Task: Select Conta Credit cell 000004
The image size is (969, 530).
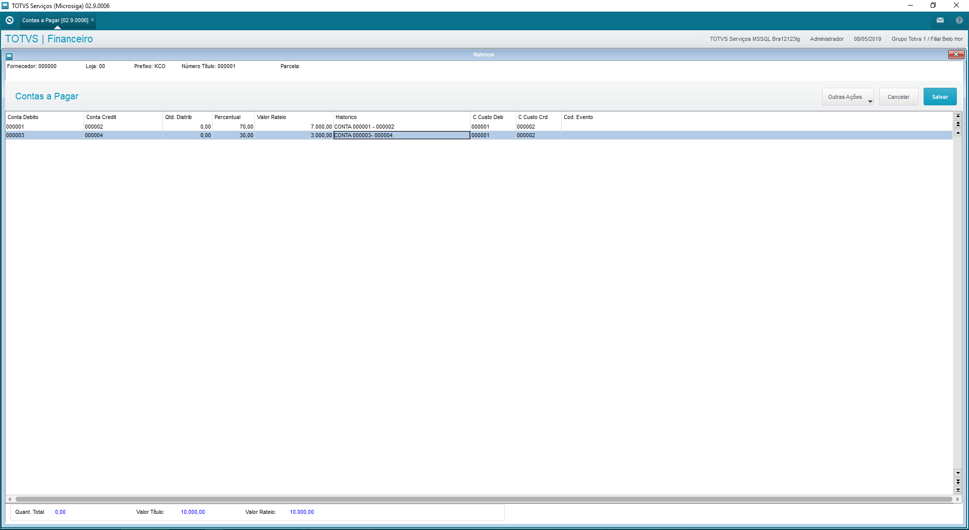Action: tap(123, 135)
